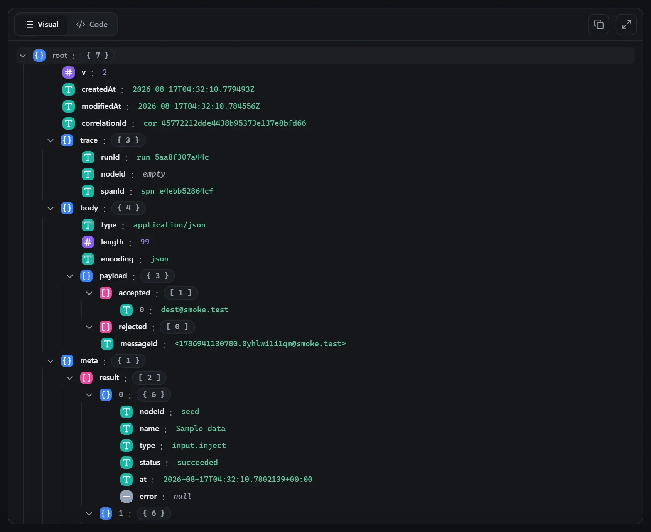The height and width of the screenshot is (532, 651).
Task: Click the text icon beside messageId
Action: pos(107,344)
